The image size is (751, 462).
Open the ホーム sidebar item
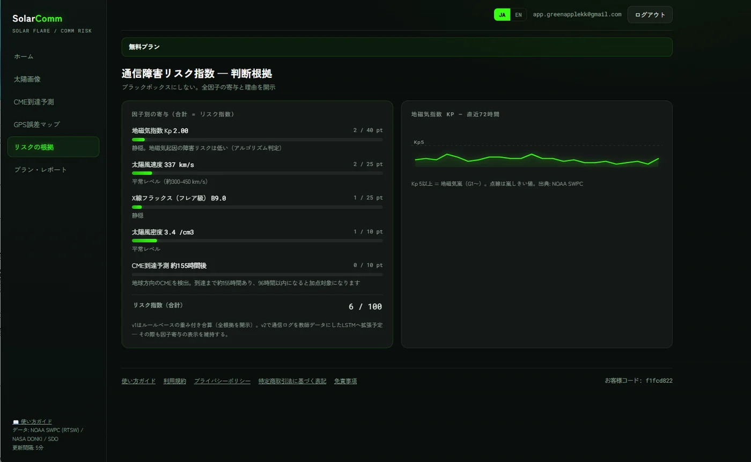tap(53, 56)
